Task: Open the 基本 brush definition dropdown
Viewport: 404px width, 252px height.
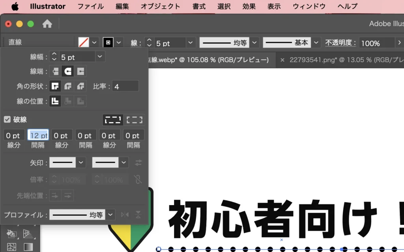Action: tap(317, 43)
